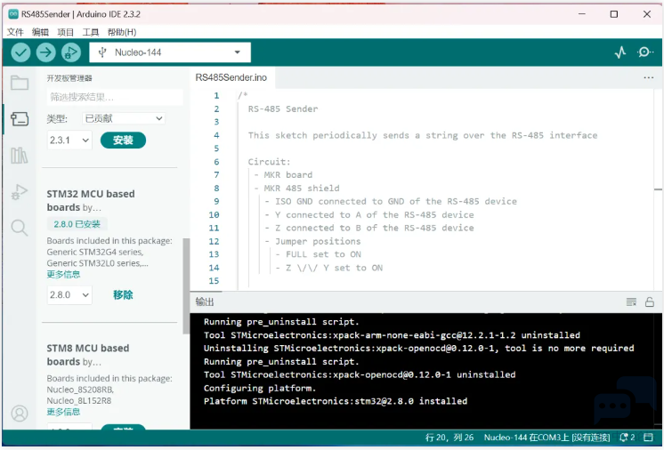Open the 文件 menu
The image size is (664, 450).
(x=15, y=32)
